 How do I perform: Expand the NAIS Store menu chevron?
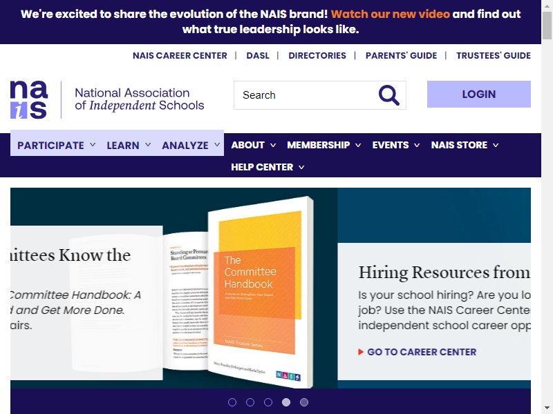tap(496, 145)
